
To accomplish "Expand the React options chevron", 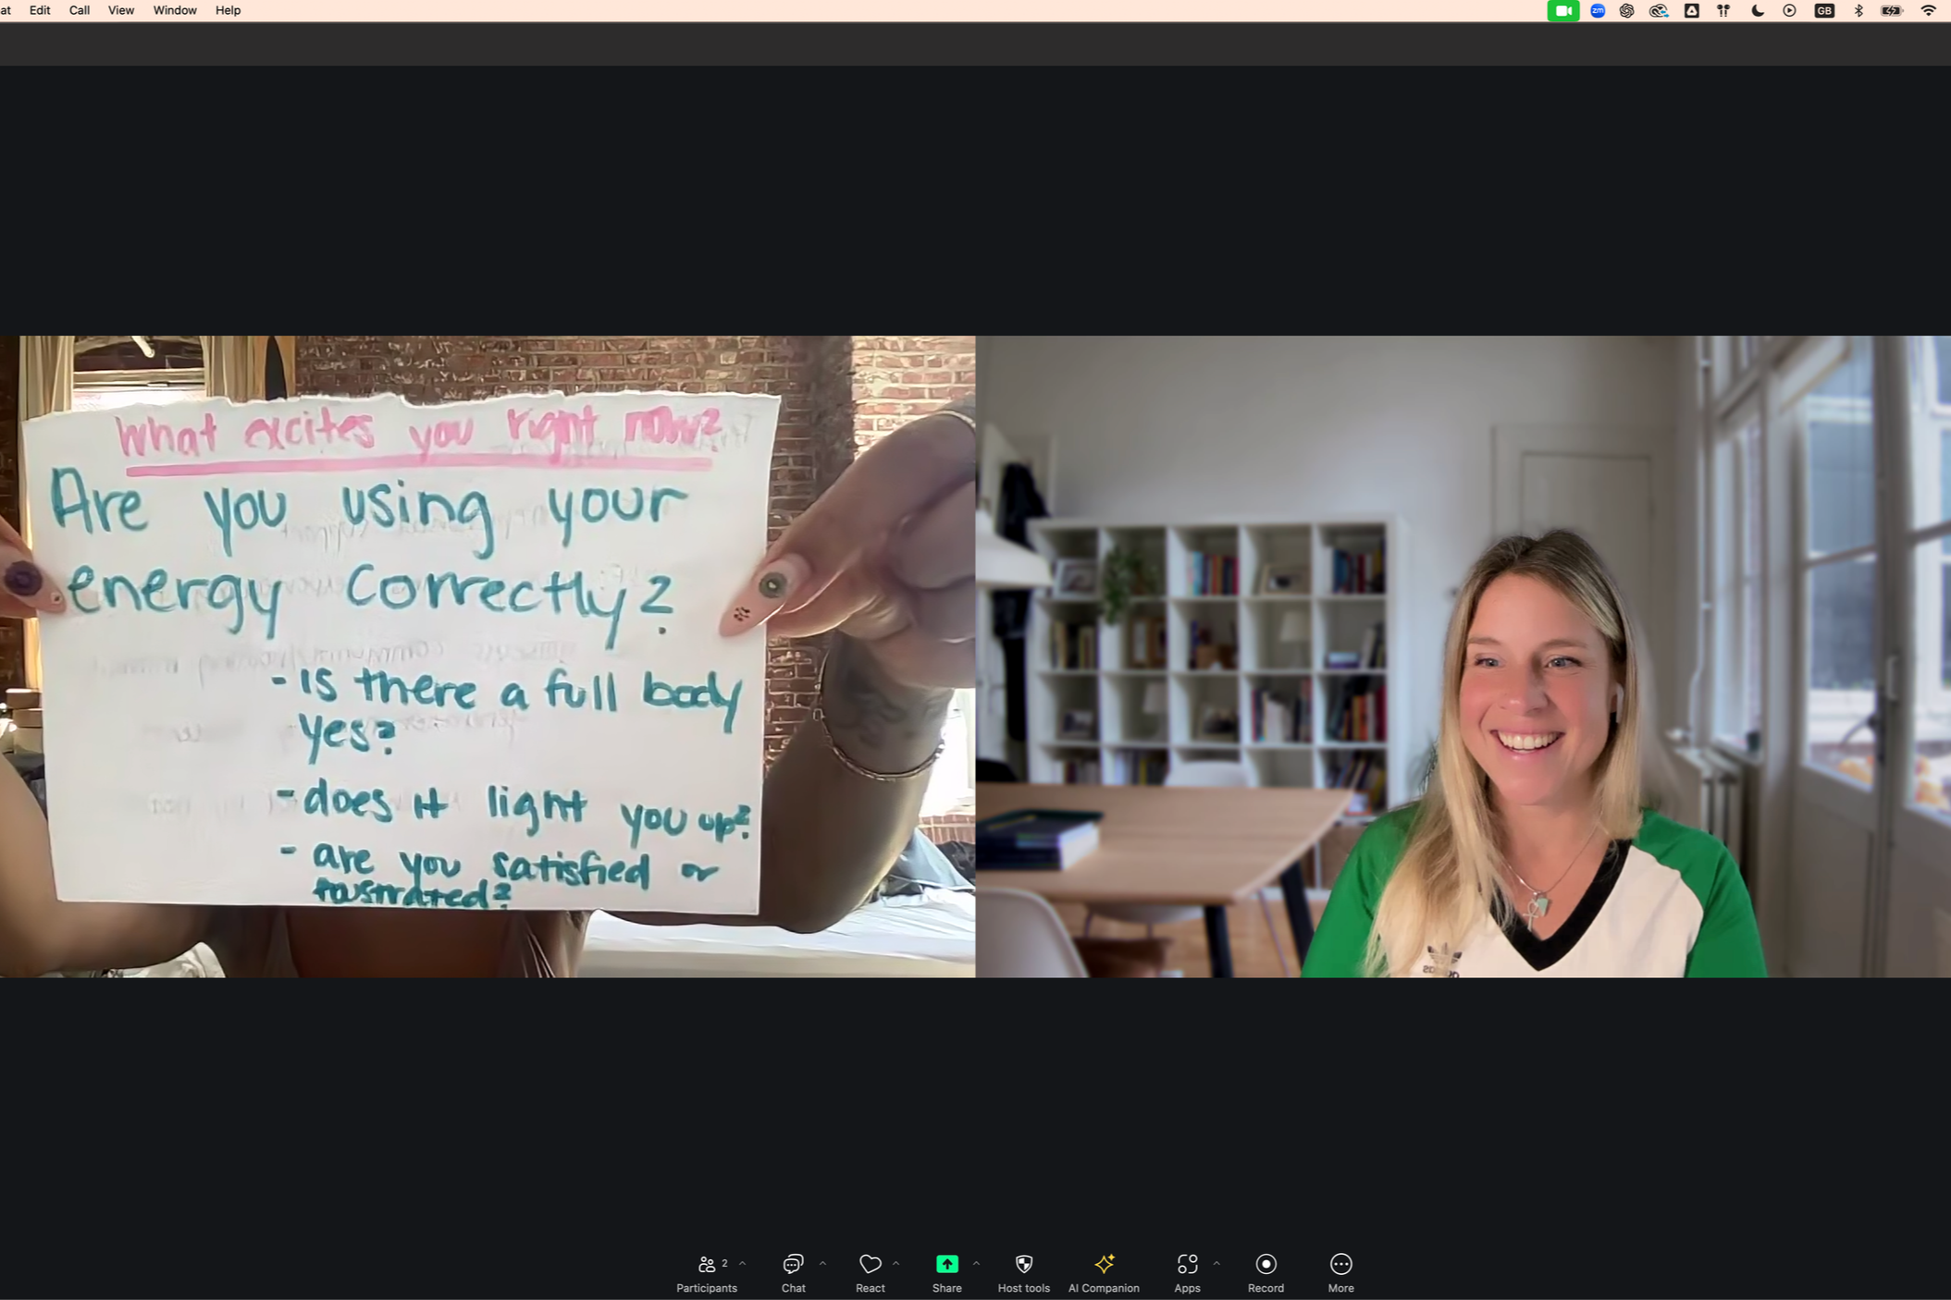I will [895, 1263].
